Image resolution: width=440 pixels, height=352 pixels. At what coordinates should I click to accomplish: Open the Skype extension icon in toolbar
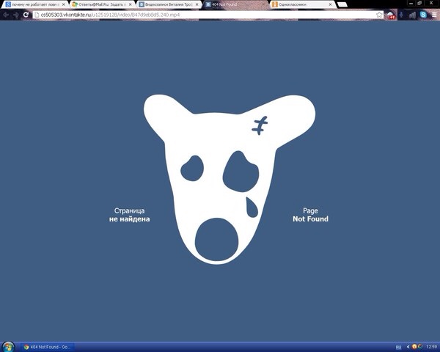click(423, 15)
